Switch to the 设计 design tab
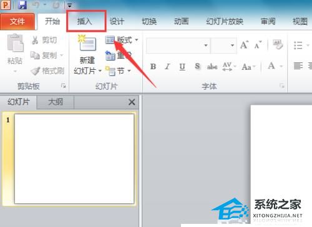The image size is (312, 227). point(117,21)
